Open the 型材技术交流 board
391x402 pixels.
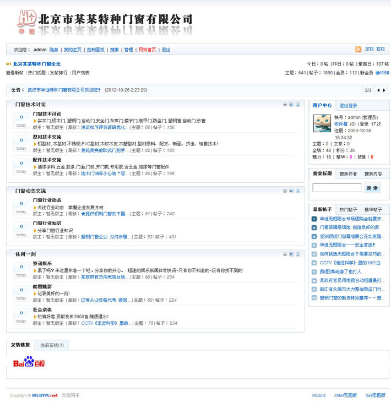[x=47, y=137]
